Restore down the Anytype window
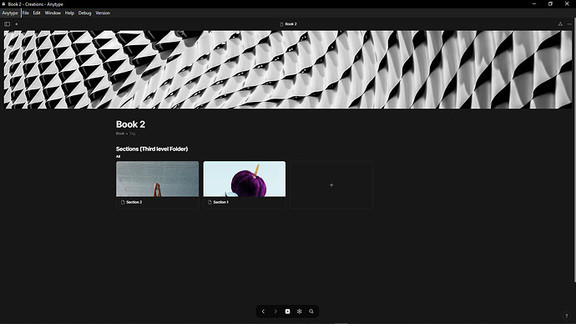The image size is (576, 324). pos(550,4)
